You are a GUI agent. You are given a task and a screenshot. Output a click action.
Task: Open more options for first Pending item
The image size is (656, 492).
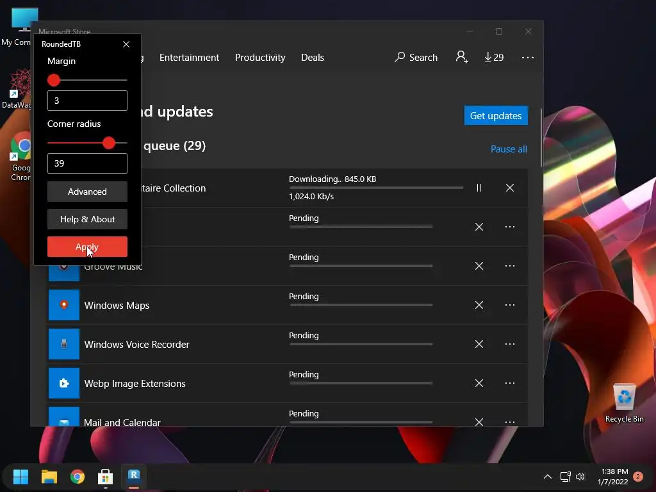[x=509, y=227]
